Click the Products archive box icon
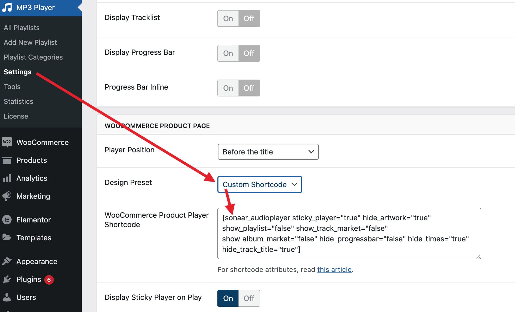 tap(7, 160)
